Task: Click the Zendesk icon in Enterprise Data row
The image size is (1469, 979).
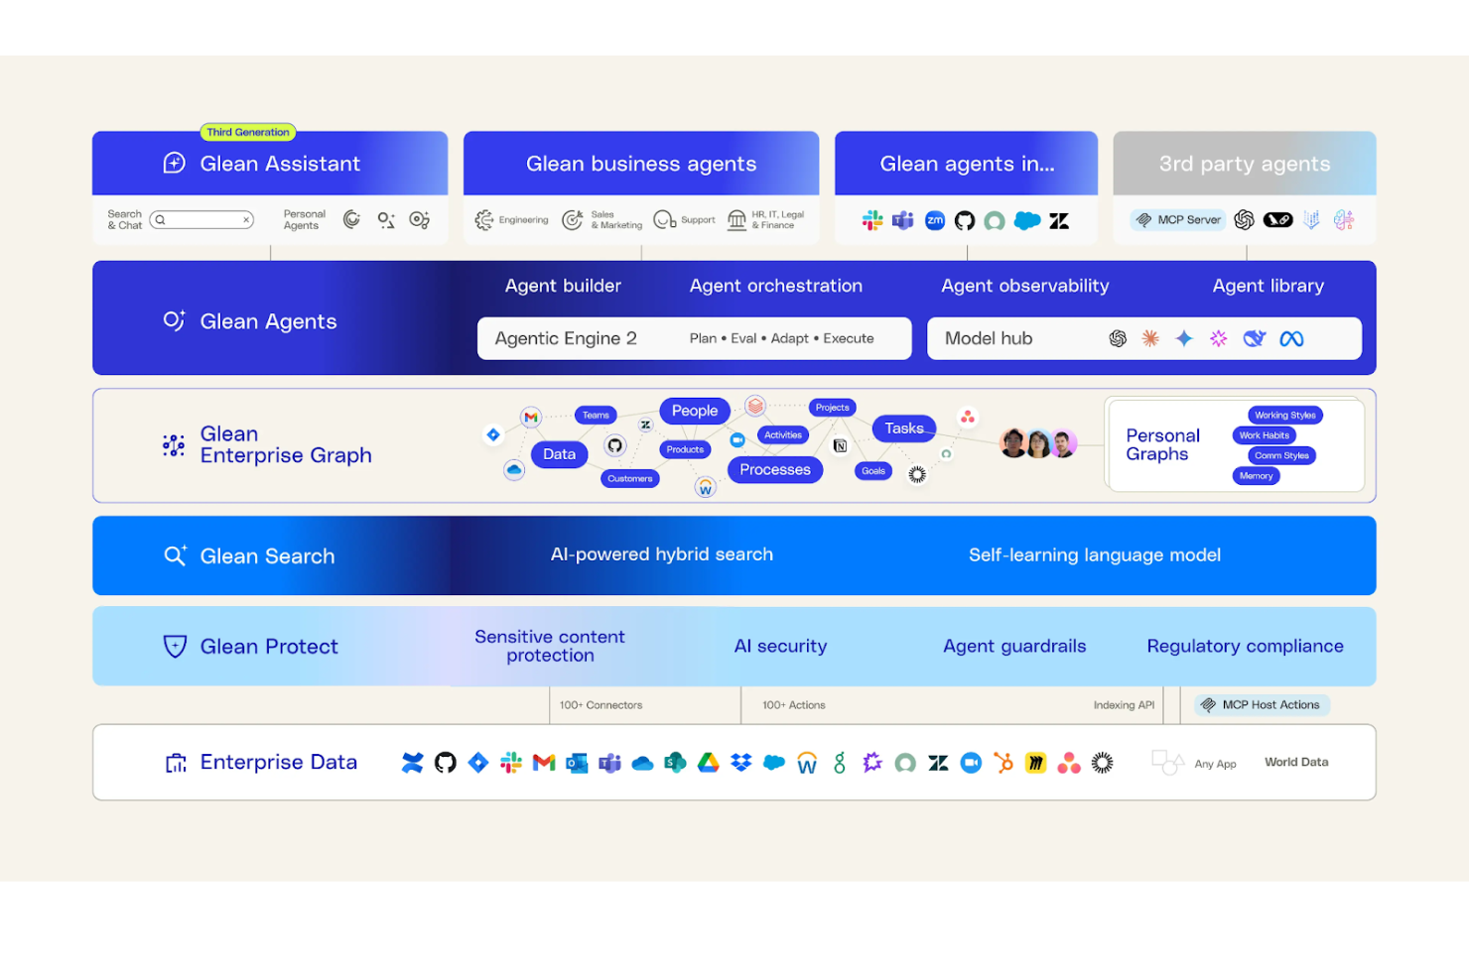Action: tap(938, 763)
